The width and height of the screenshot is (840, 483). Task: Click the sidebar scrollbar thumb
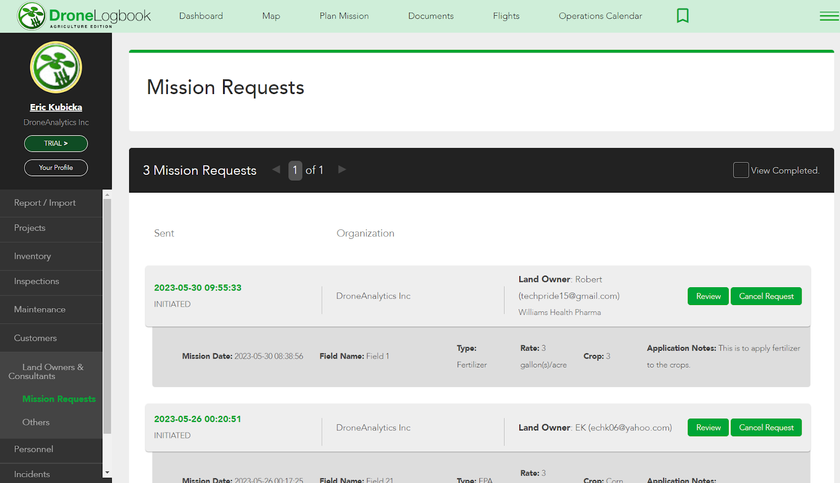point(107,316)
